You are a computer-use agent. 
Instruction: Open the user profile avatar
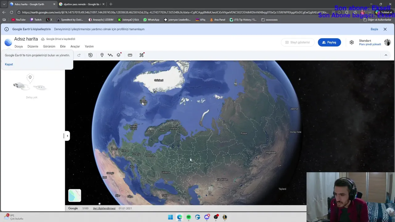387,42
